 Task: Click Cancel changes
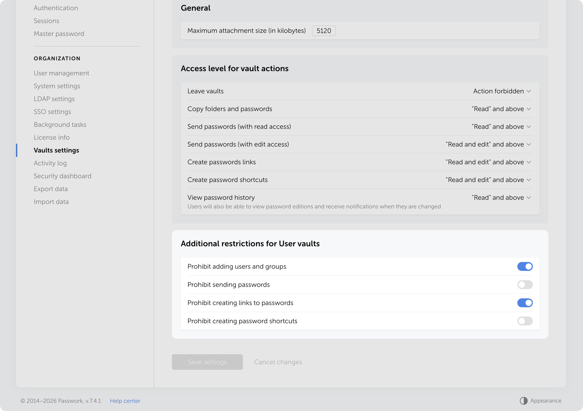coord(278,362)
